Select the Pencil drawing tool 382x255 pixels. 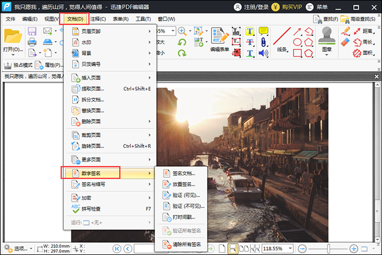coord(345,32)
